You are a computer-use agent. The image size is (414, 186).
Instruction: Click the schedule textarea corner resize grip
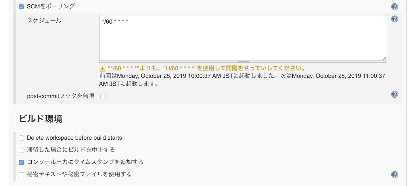[384, 58]
